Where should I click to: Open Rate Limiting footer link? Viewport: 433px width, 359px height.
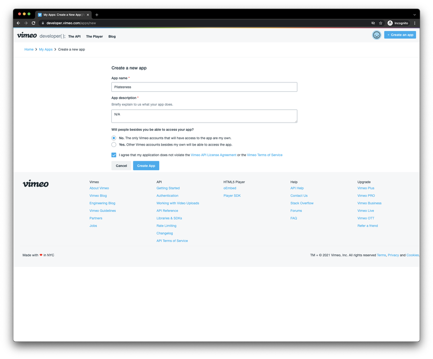(166, 225)
